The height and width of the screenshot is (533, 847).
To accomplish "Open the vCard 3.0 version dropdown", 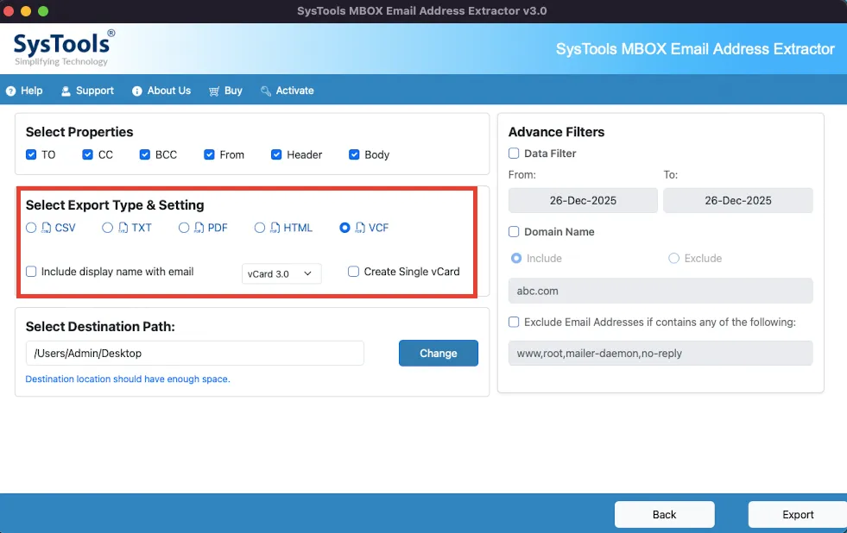I will pos(281,273).
